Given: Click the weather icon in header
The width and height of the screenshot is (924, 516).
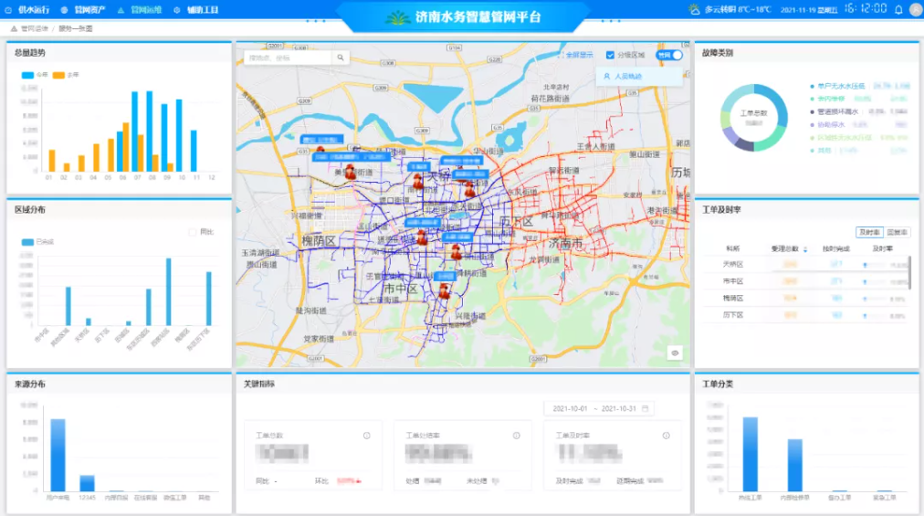Looking at the screenshot, I should (695, 9).
